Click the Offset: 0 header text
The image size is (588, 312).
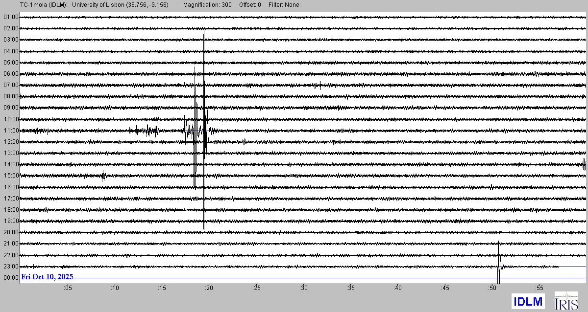point(250,5)
